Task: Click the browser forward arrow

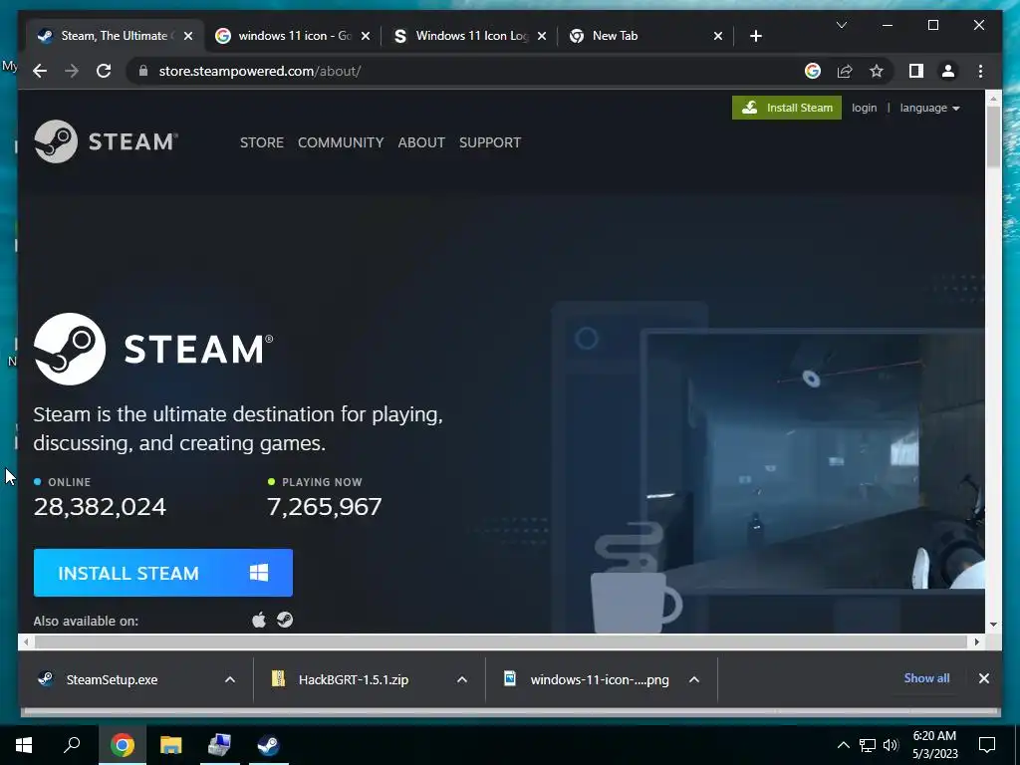Action: 72,71
